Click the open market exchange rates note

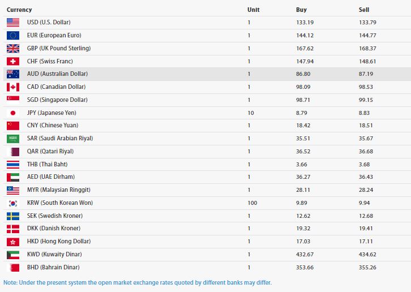point(138,282)
